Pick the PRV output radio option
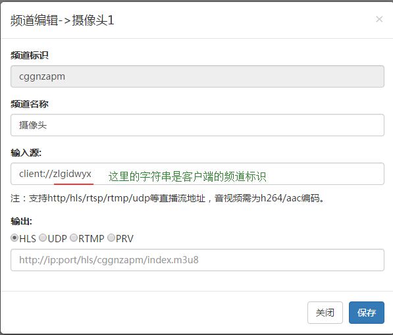This screenshot has height=335, width=393. click(111, 238)
